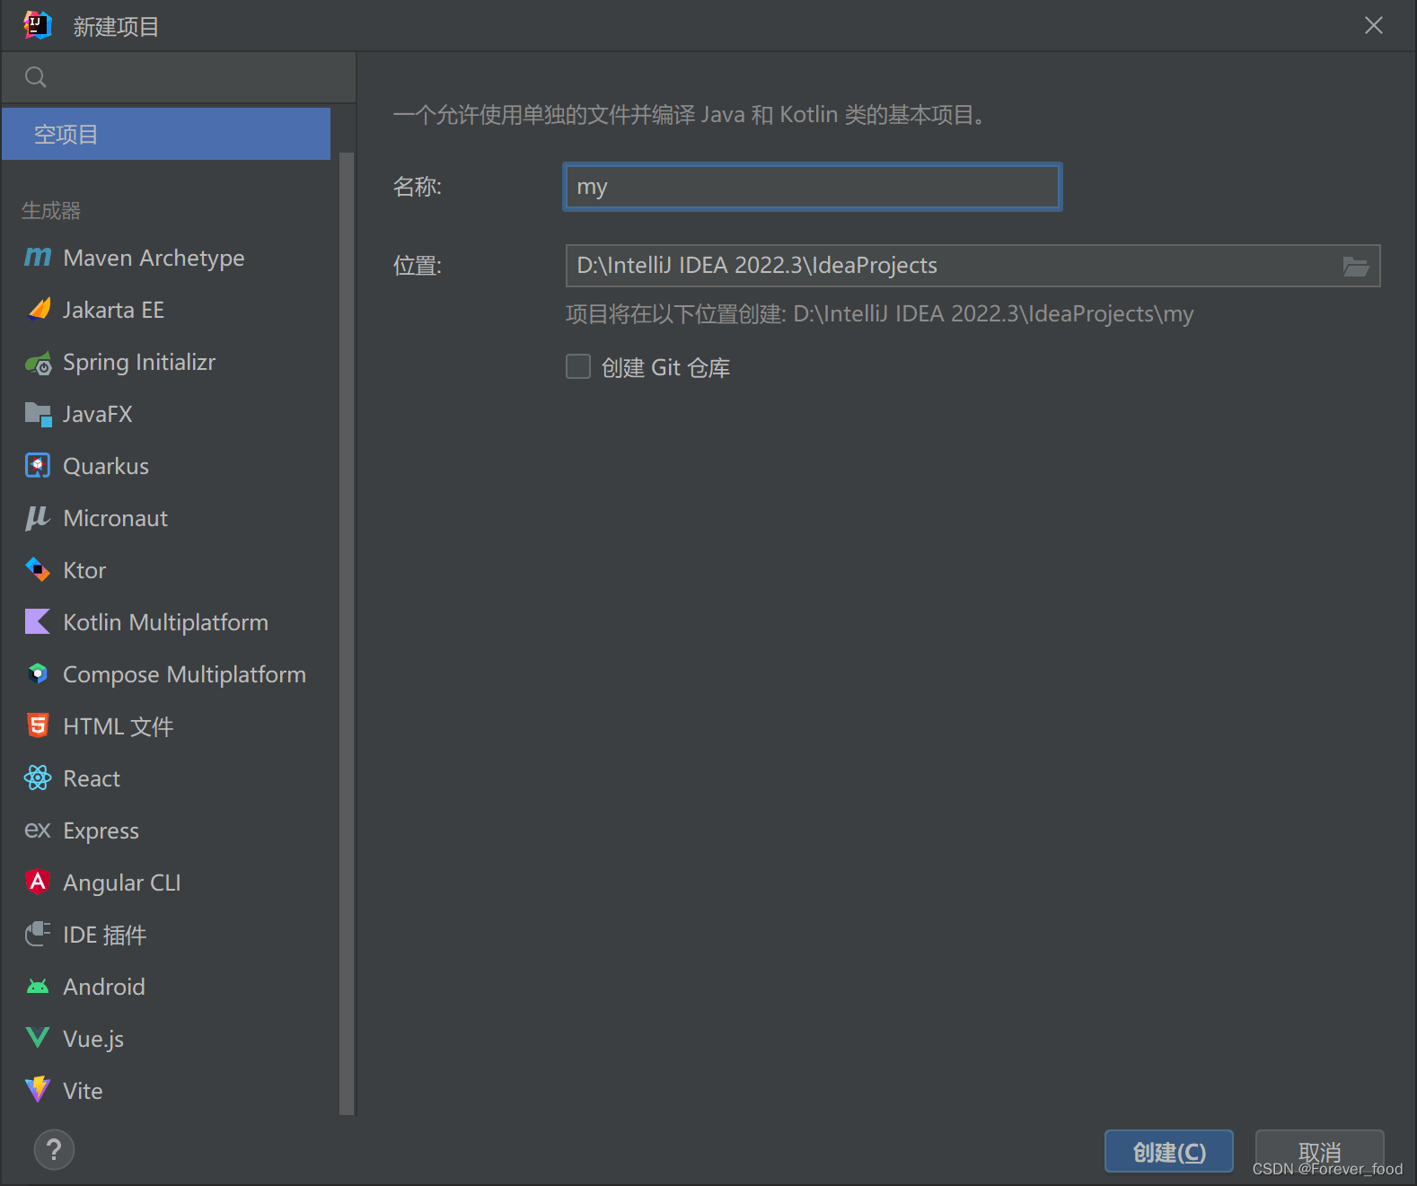Select the IDE 插件 list label
1417x1186 pixels.
(x=105, y=935)
